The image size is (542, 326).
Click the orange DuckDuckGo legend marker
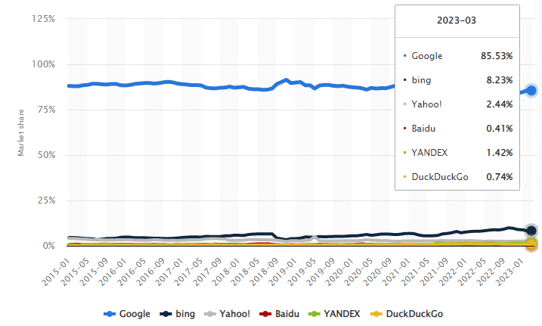pos(376,314)
